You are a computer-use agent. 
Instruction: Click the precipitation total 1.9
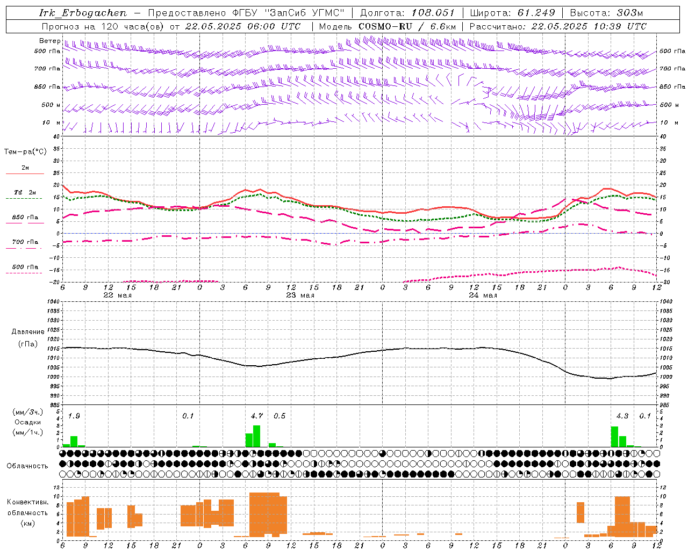(74, 416)
